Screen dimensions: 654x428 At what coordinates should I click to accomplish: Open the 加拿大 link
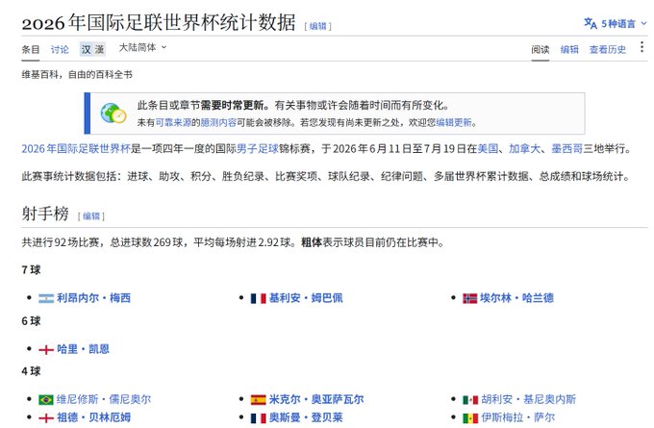tap(524, 148)
